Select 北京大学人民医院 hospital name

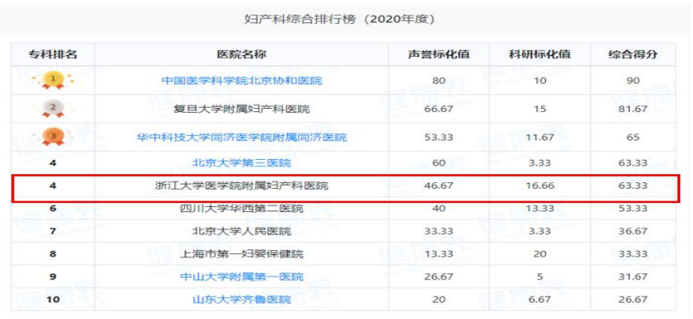pyautogui.click(x=241, y=231)
